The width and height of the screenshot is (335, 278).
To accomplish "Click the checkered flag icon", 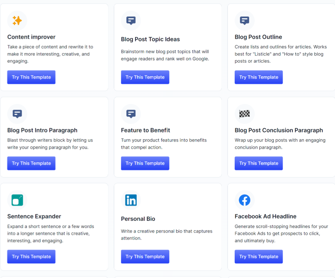I will 245,114.
